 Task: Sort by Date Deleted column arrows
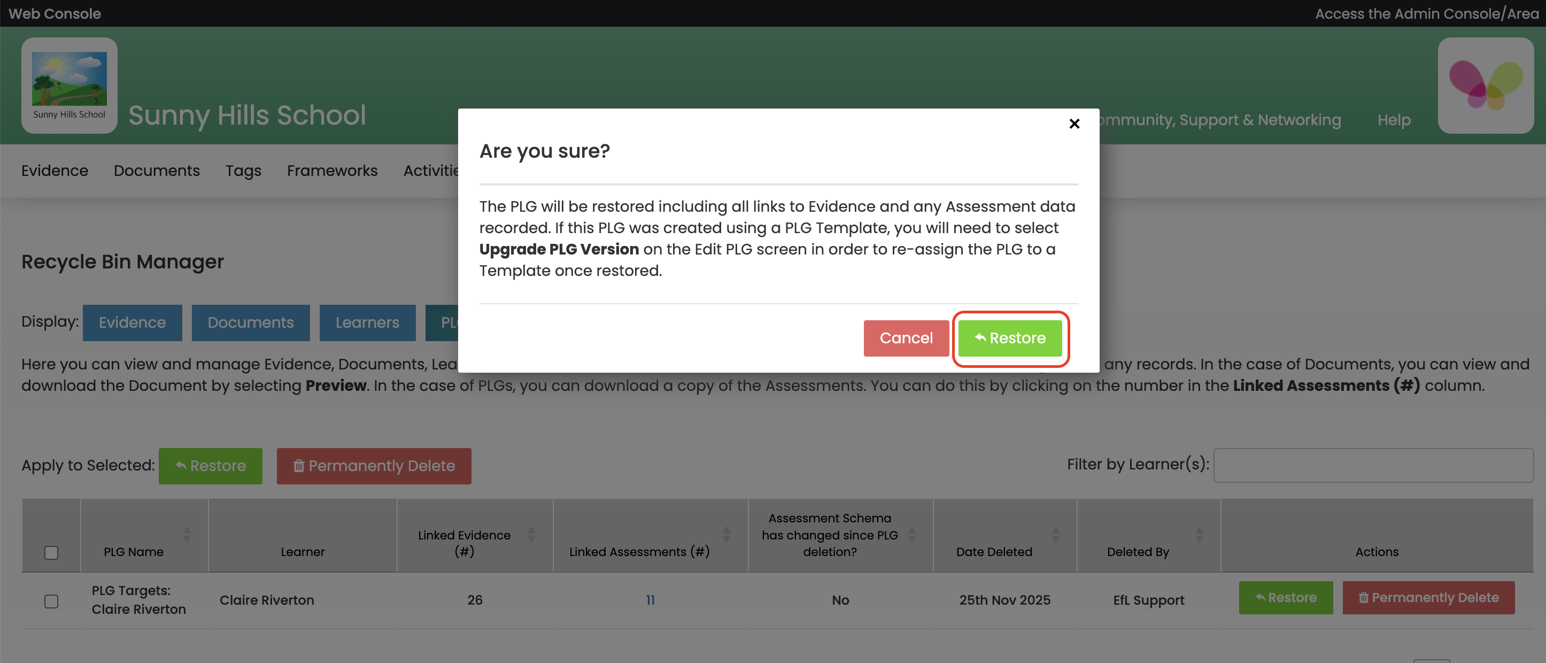(x=1055, y=534)
